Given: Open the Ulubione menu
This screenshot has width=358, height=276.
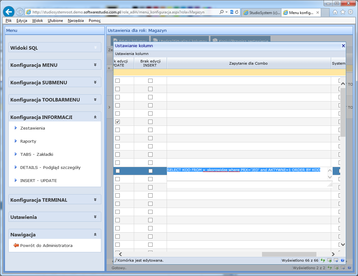Looking at the screenshot, I should [55, 21].
